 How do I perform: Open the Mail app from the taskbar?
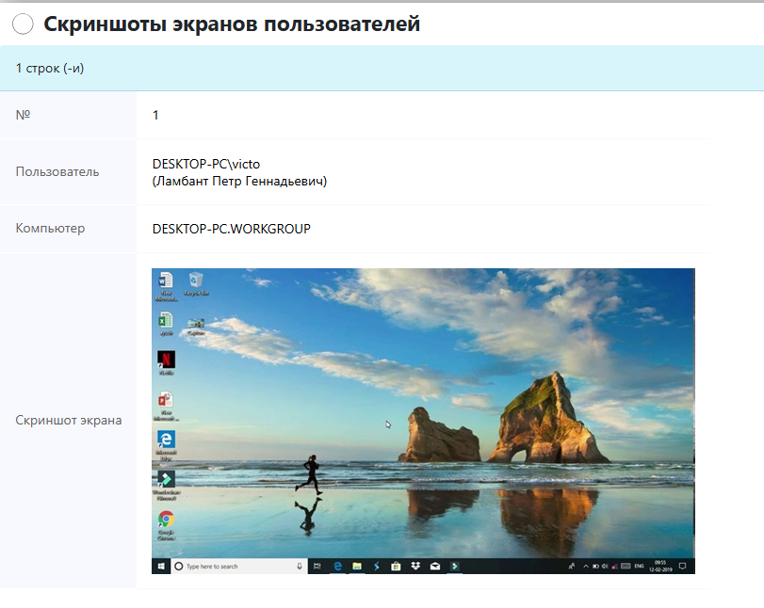434,567
